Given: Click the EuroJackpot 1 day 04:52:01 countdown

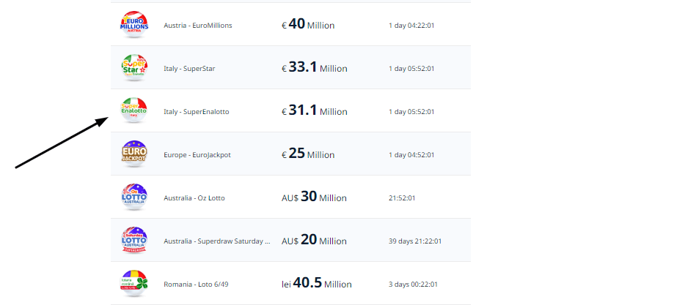Looking at the screenshot, I should coord(411,155).
